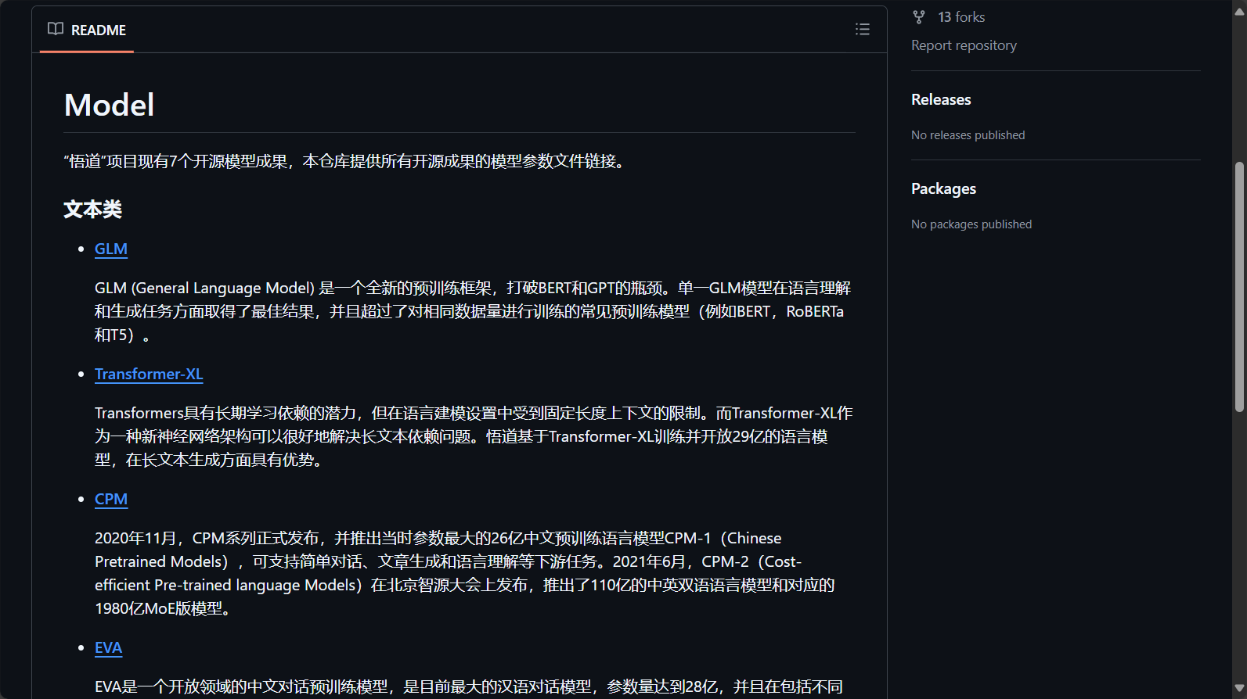Open the EVA model link
Image resolution: width=1247 pixels, height=699 pixels.
tap(108, 647)
